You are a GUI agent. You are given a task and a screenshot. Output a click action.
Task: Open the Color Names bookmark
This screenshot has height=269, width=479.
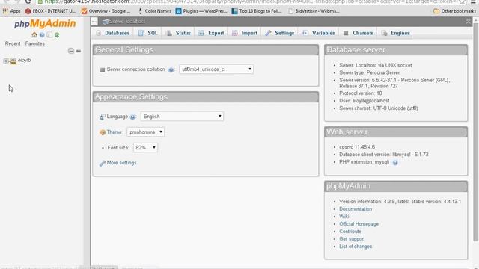(155, 11)
